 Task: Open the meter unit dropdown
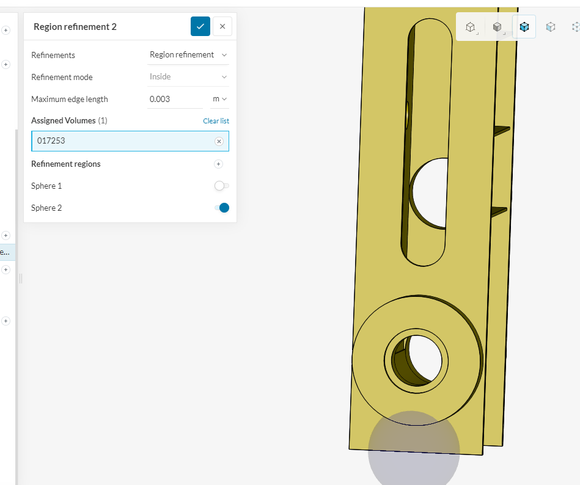(220, 99)
